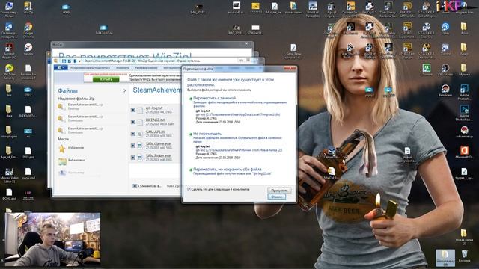Select SAM.Game.exe file icon in list
The image size is (479, 269).
(x=140, y=146)
